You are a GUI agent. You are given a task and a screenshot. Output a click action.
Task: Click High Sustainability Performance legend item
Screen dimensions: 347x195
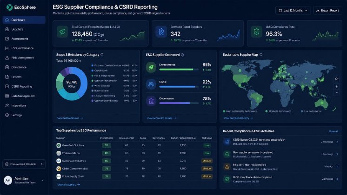tap(240, 111)
